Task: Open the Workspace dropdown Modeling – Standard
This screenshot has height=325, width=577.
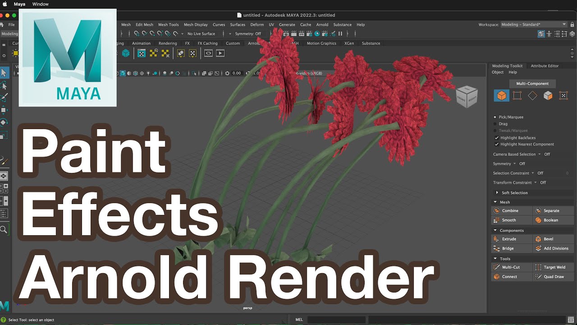Action: (x=534, y=24)
